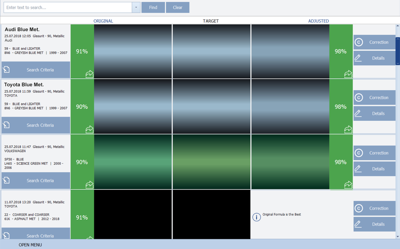Click the pencil details icon in Asphalt Met row
Image resolution: width=400 pixels, height=249 pixels.
tap(358, 224)
